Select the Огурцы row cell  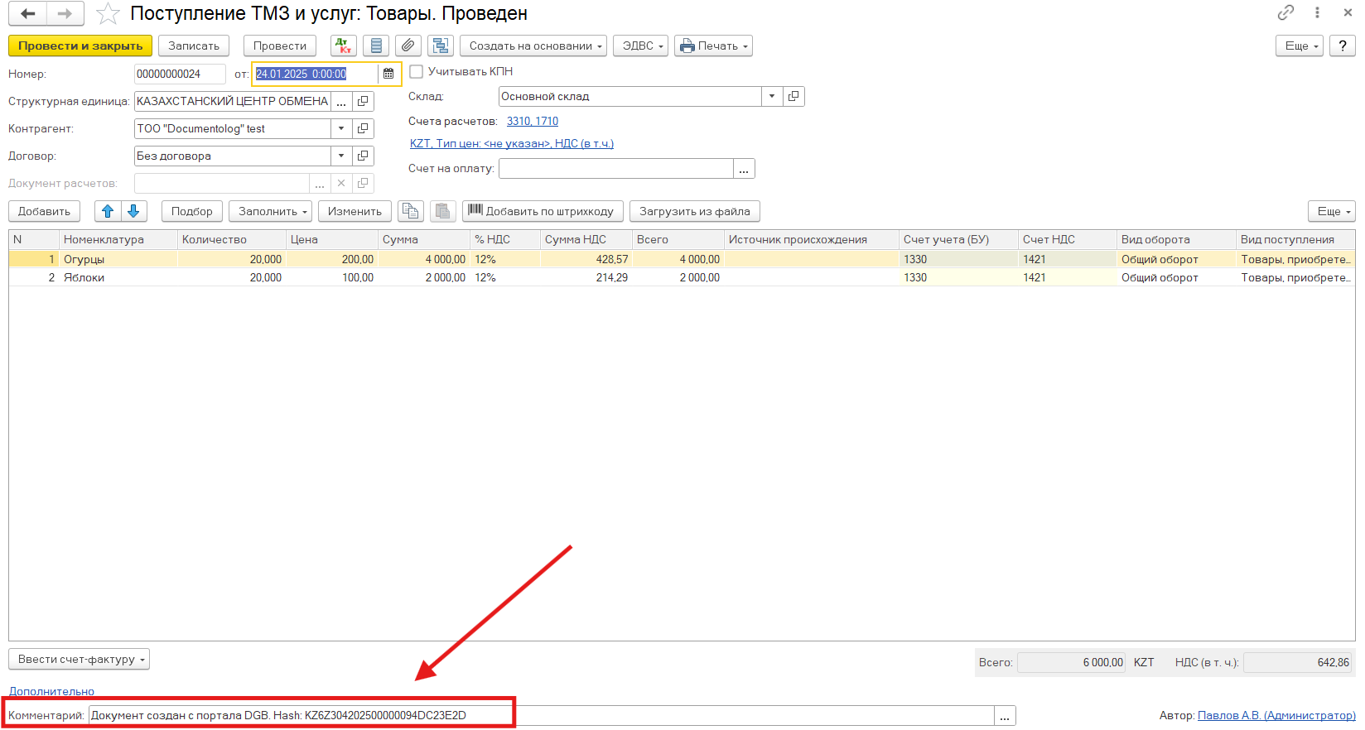coord(118,259)
